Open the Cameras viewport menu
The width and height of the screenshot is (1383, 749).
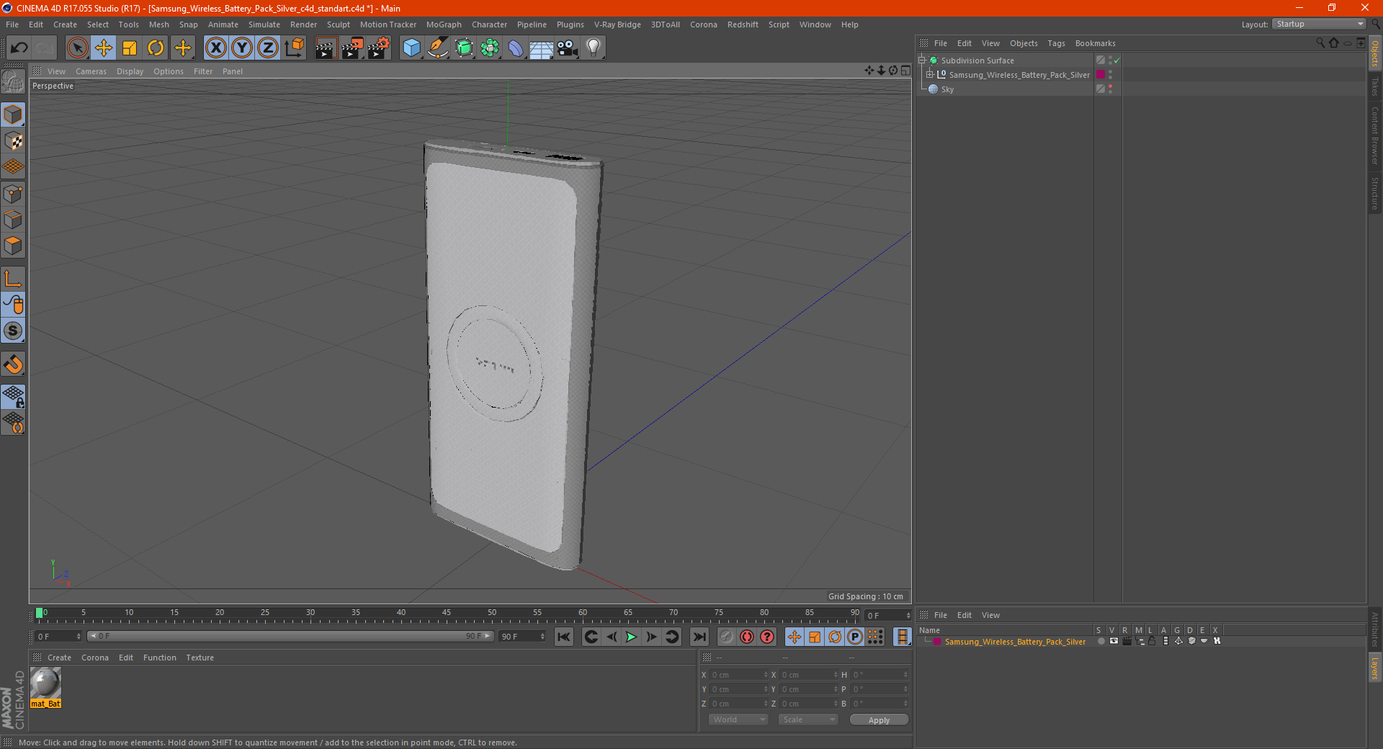pyautogui.click(x=91, y=71)
